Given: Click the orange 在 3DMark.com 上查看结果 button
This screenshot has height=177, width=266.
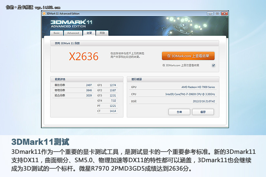Looking at the screenshot, I should tap(188, 56).
